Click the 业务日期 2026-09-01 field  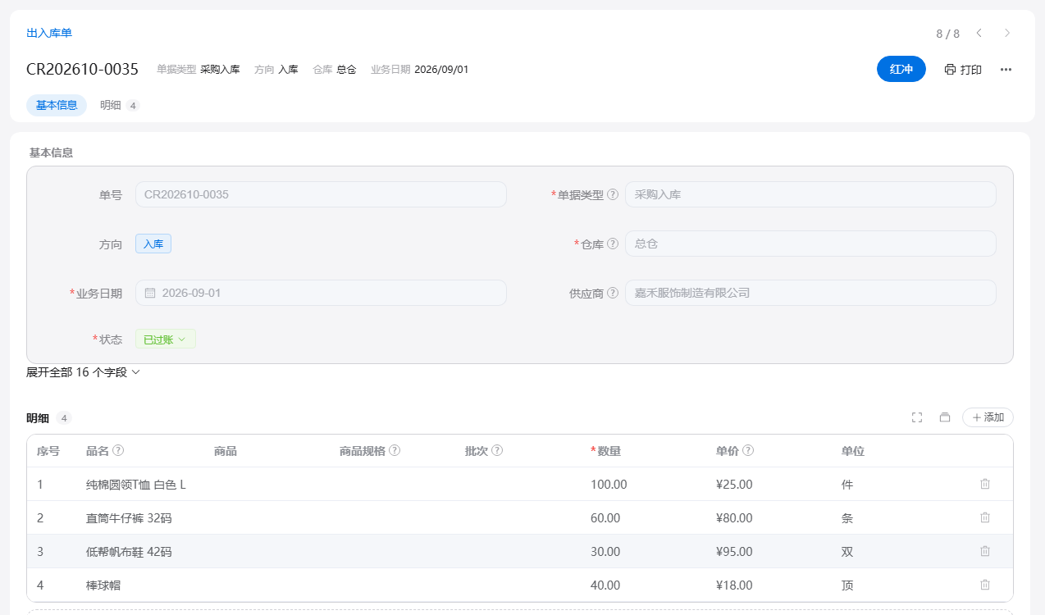(x=321, y=293)
